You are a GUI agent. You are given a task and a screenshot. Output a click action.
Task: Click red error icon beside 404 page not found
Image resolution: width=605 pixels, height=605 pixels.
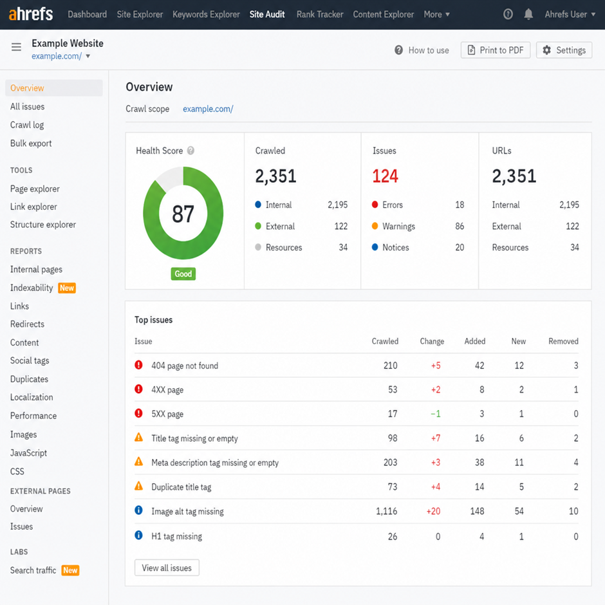(x=138, y=365)
